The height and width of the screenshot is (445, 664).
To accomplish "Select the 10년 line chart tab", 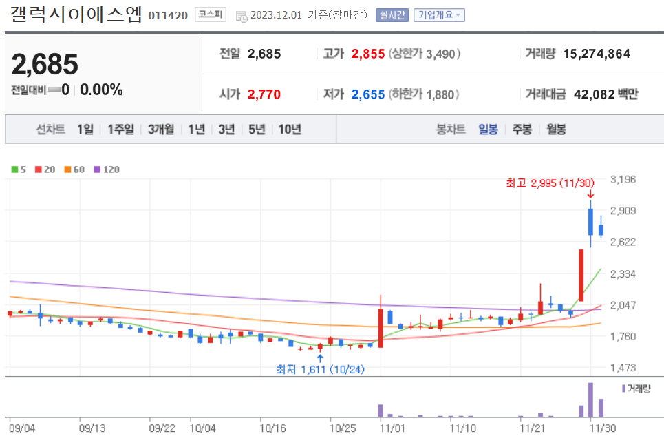I will point(290,130).
